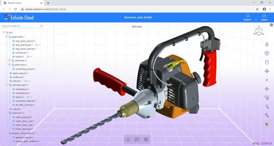Select coil.prt-1 in the tree
Screen dimensions: 274x146
point(17,109)
